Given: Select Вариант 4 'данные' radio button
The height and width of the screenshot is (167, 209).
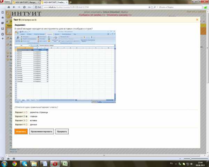Looking at the screenshot, I should [x=26, y=125].
